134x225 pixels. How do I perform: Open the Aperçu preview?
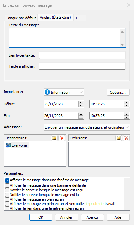tap(92, 217)
